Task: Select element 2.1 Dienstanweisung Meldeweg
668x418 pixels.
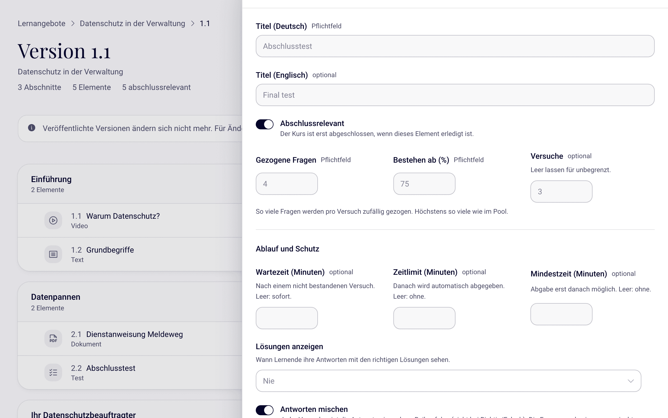Action: pyautogui.click(x=130, y=339)
